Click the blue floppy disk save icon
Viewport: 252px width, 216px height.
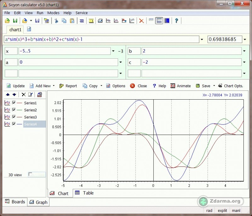(x=37, y=21)
